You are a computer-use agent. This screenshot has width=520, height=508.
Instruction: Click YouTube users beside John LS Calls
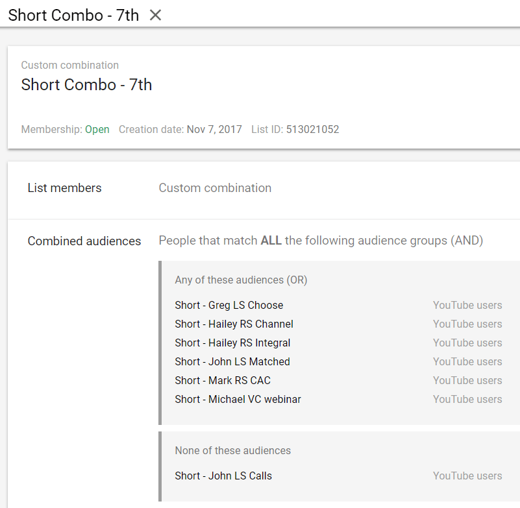(x=467, y=476)
